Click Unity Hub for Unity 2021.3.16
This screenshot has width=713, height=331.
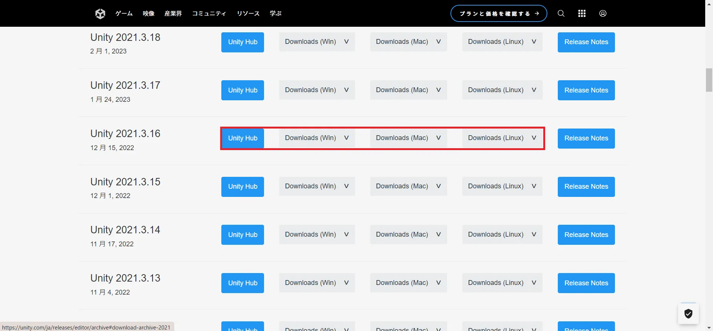[242, 138]
